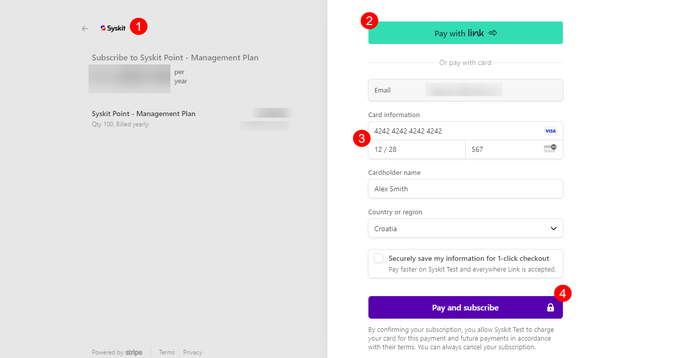Click the Stripe logo
Screen dimensions: 677x358
(x=134, y=352)
